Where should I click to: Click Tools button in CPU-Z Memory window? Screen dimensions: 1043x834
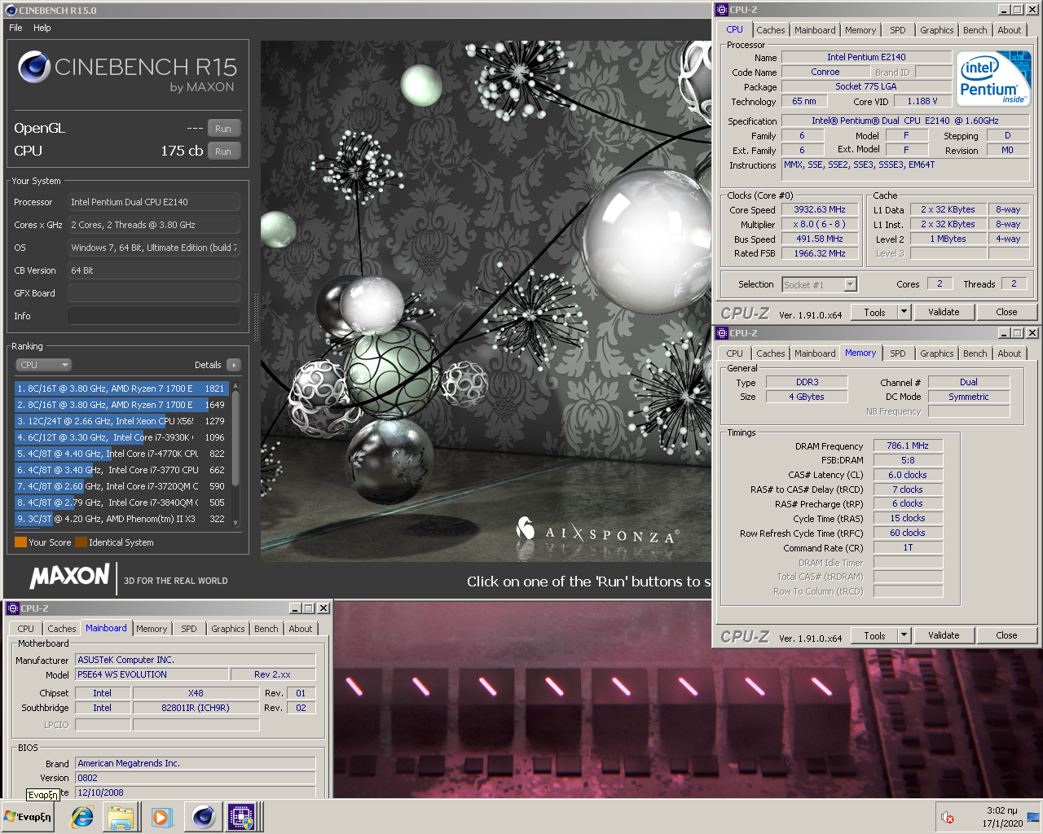pyautogui.click(x=874, y=635)
